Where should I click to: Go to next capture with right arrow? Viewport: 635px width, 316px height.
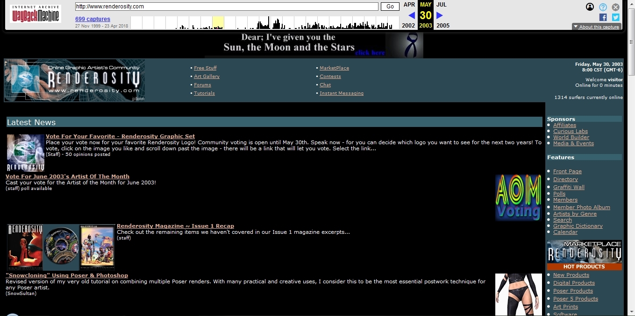click(x=440, y=15)
